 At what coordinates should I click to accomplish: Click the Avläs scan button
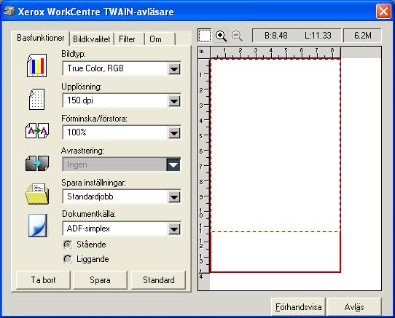354,307
